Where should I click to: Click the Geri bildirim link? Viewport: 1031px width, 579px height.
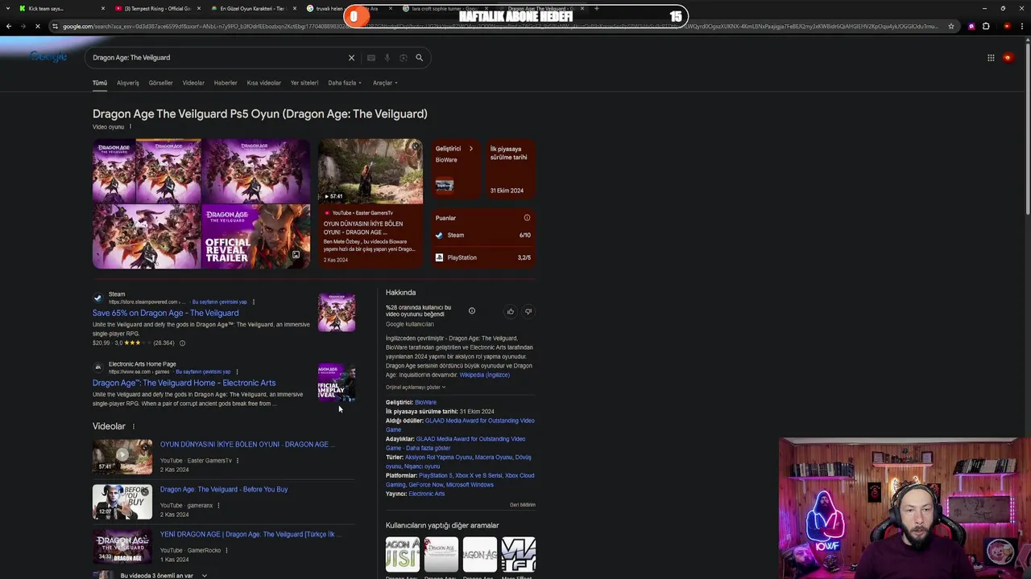[522, 505]
